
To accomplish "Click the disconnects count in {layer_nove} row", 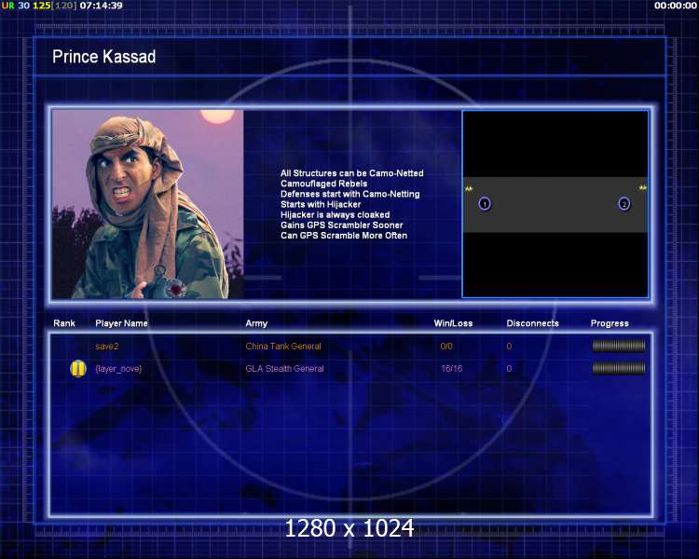I will [x=509, y=369].
